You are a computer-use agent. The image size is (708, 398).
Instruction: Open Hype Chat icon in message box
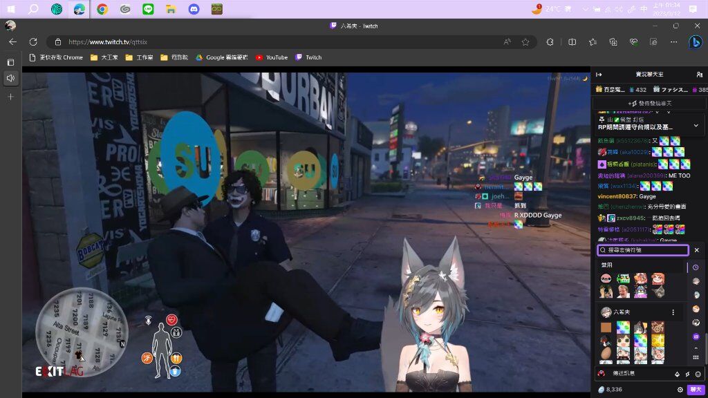(688, 374)
